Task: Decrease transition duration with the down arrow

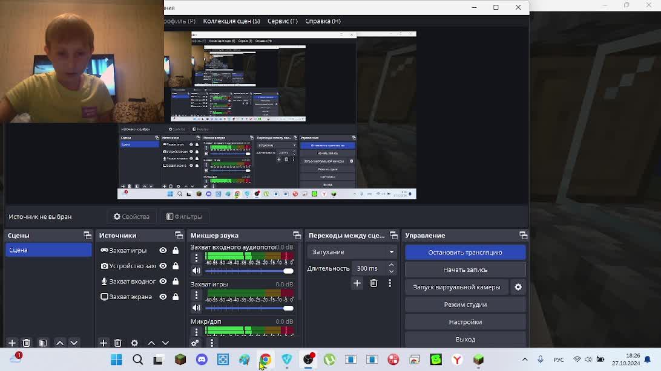Action: (x=391, y=272)
